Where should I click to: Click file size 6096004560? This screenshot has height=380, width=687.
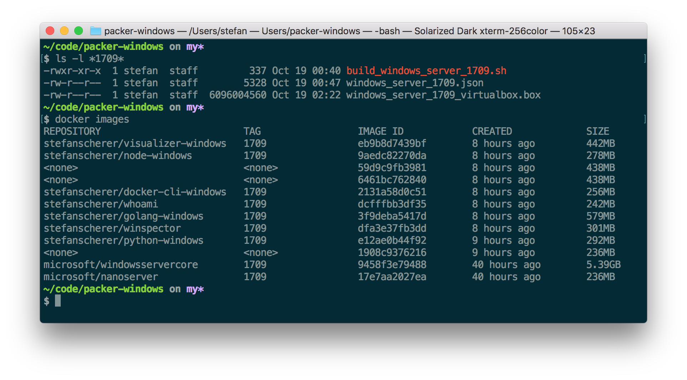[238, 95]
